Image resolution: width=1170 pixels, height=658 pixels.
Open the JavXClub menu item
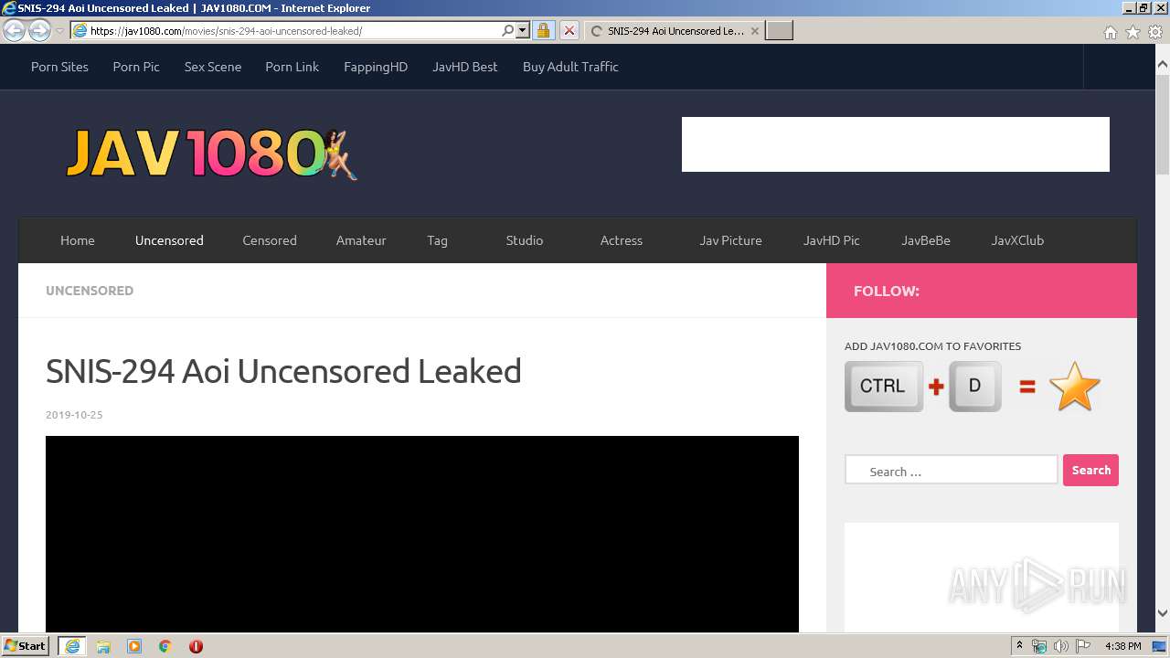click(x=1017, y=240)
